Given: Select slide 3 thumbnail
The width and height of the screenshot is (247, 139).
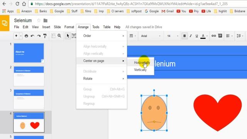Looking at the screenshot, I should pos(29,99).
